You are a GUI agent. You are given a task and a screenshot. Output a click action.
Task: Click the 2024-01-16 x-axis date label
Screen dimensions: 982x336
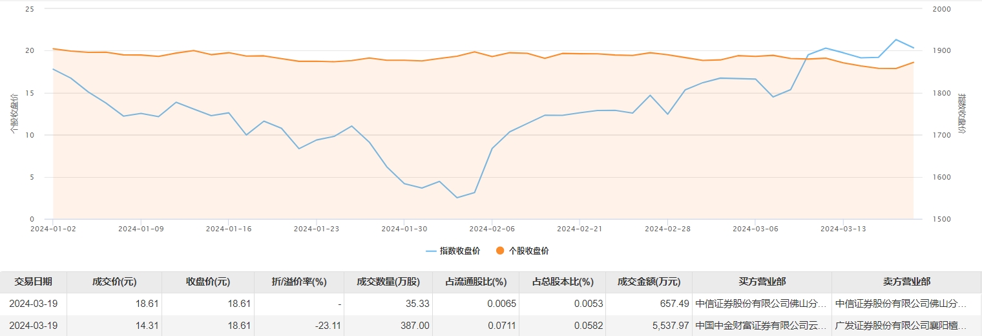[228, 229]
